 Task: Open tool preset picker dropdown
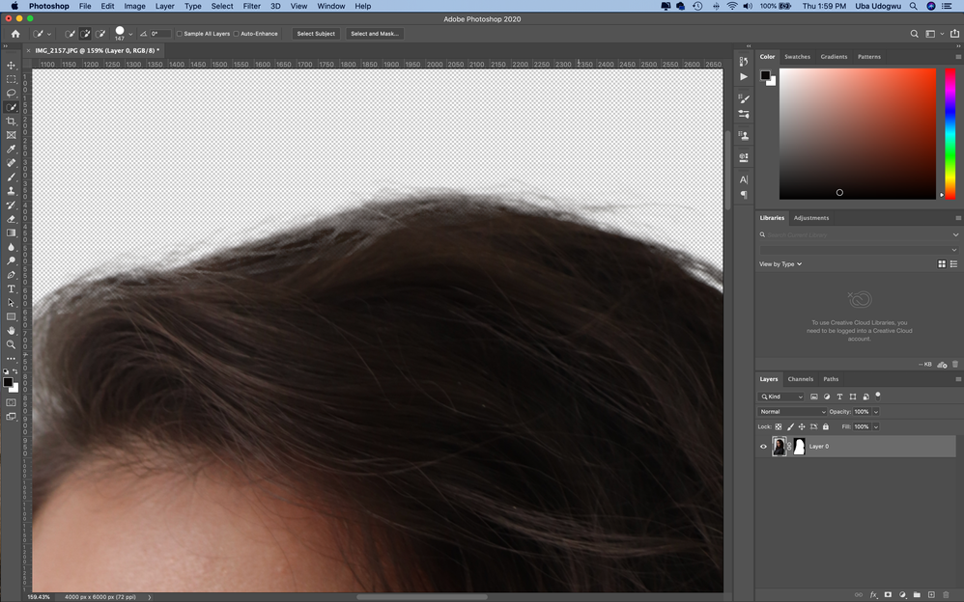pyautogui.click(x=48, y=35)
